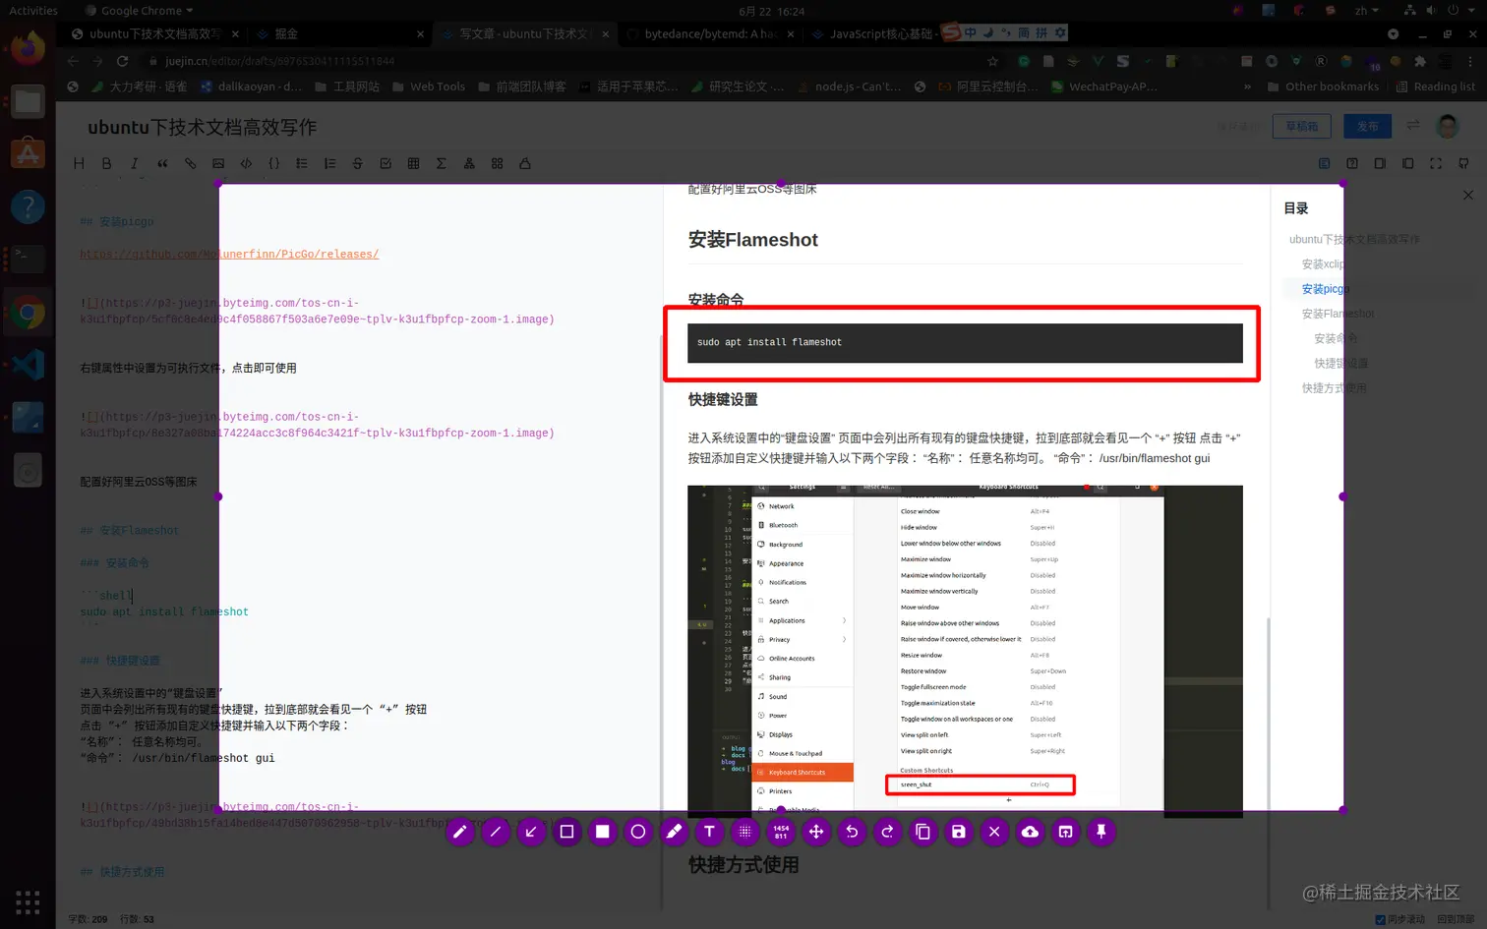Insert math formula with sigma icon

441,163
